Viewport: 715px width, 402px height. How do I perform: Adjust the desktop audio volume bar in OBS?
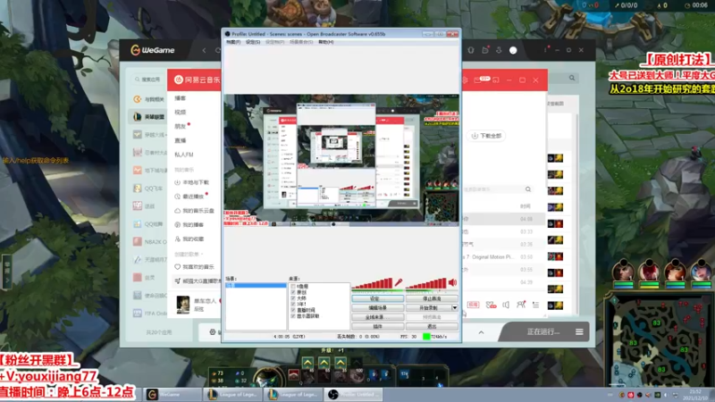tap(426, 283)
